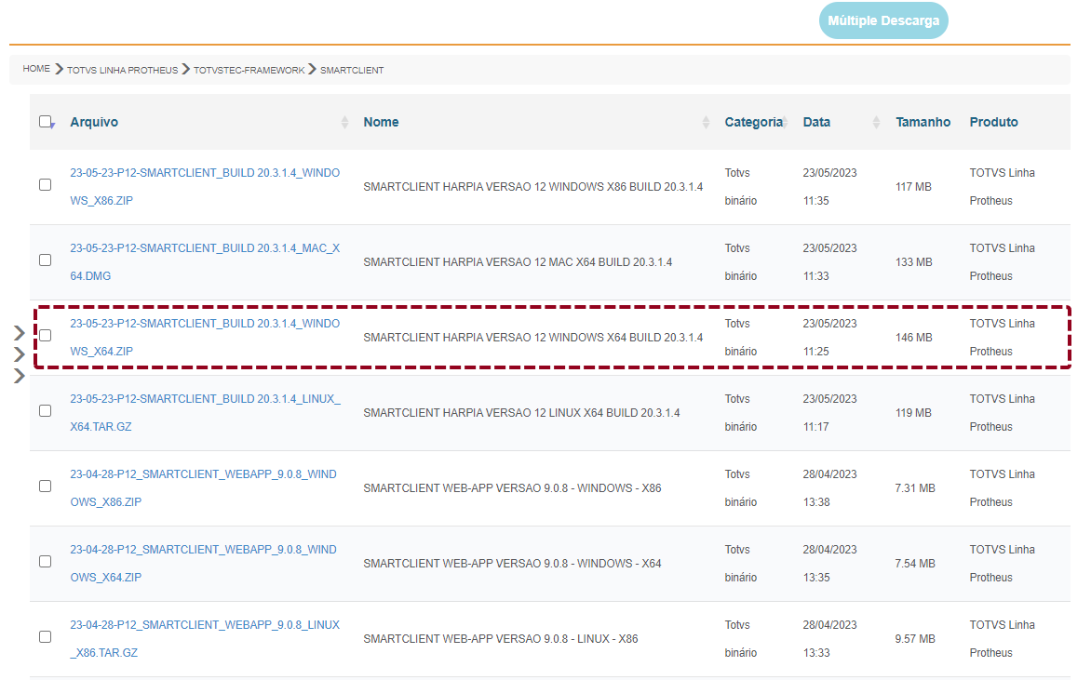Check the box for MAC_X64.DMG build 20.3.1.4
Image resolution: width=1091 pixels, height=680 pixels.
tap(46, 260)
